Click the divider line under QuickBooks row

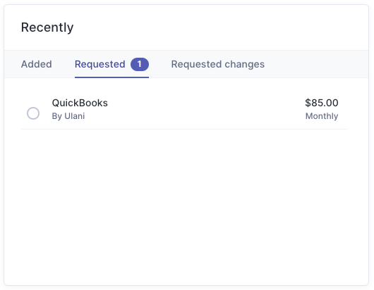(x=184, y=130)
